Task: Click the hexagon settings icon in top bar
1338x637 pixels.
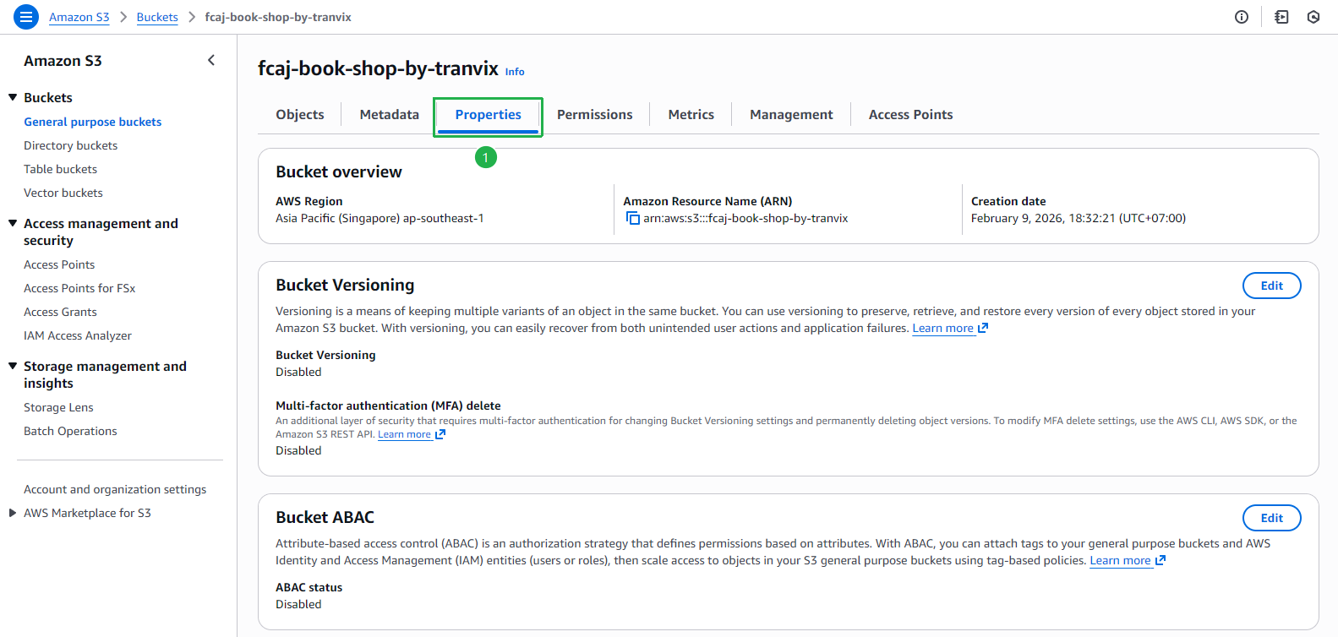Action: (1313, 17)
